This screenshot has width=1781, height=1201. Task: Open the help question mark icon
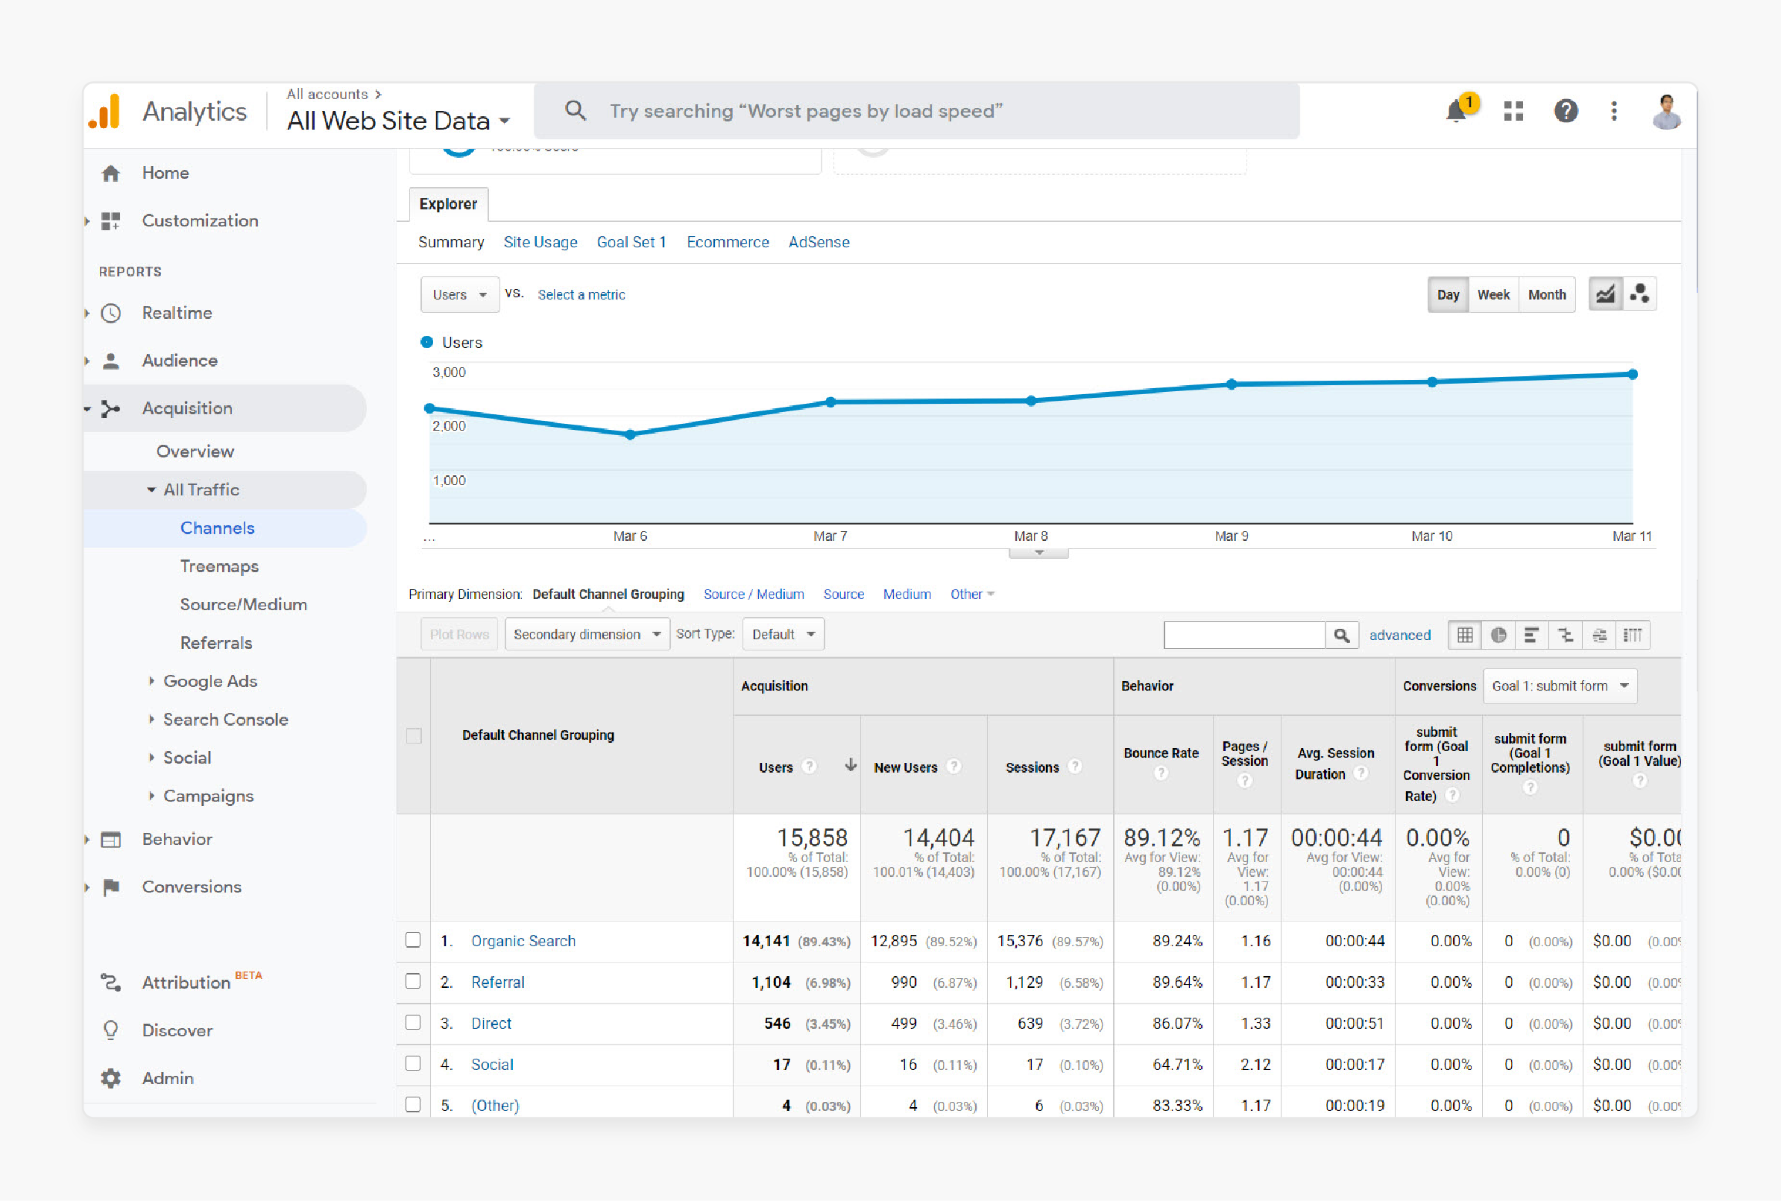[x=1566, y=112]
